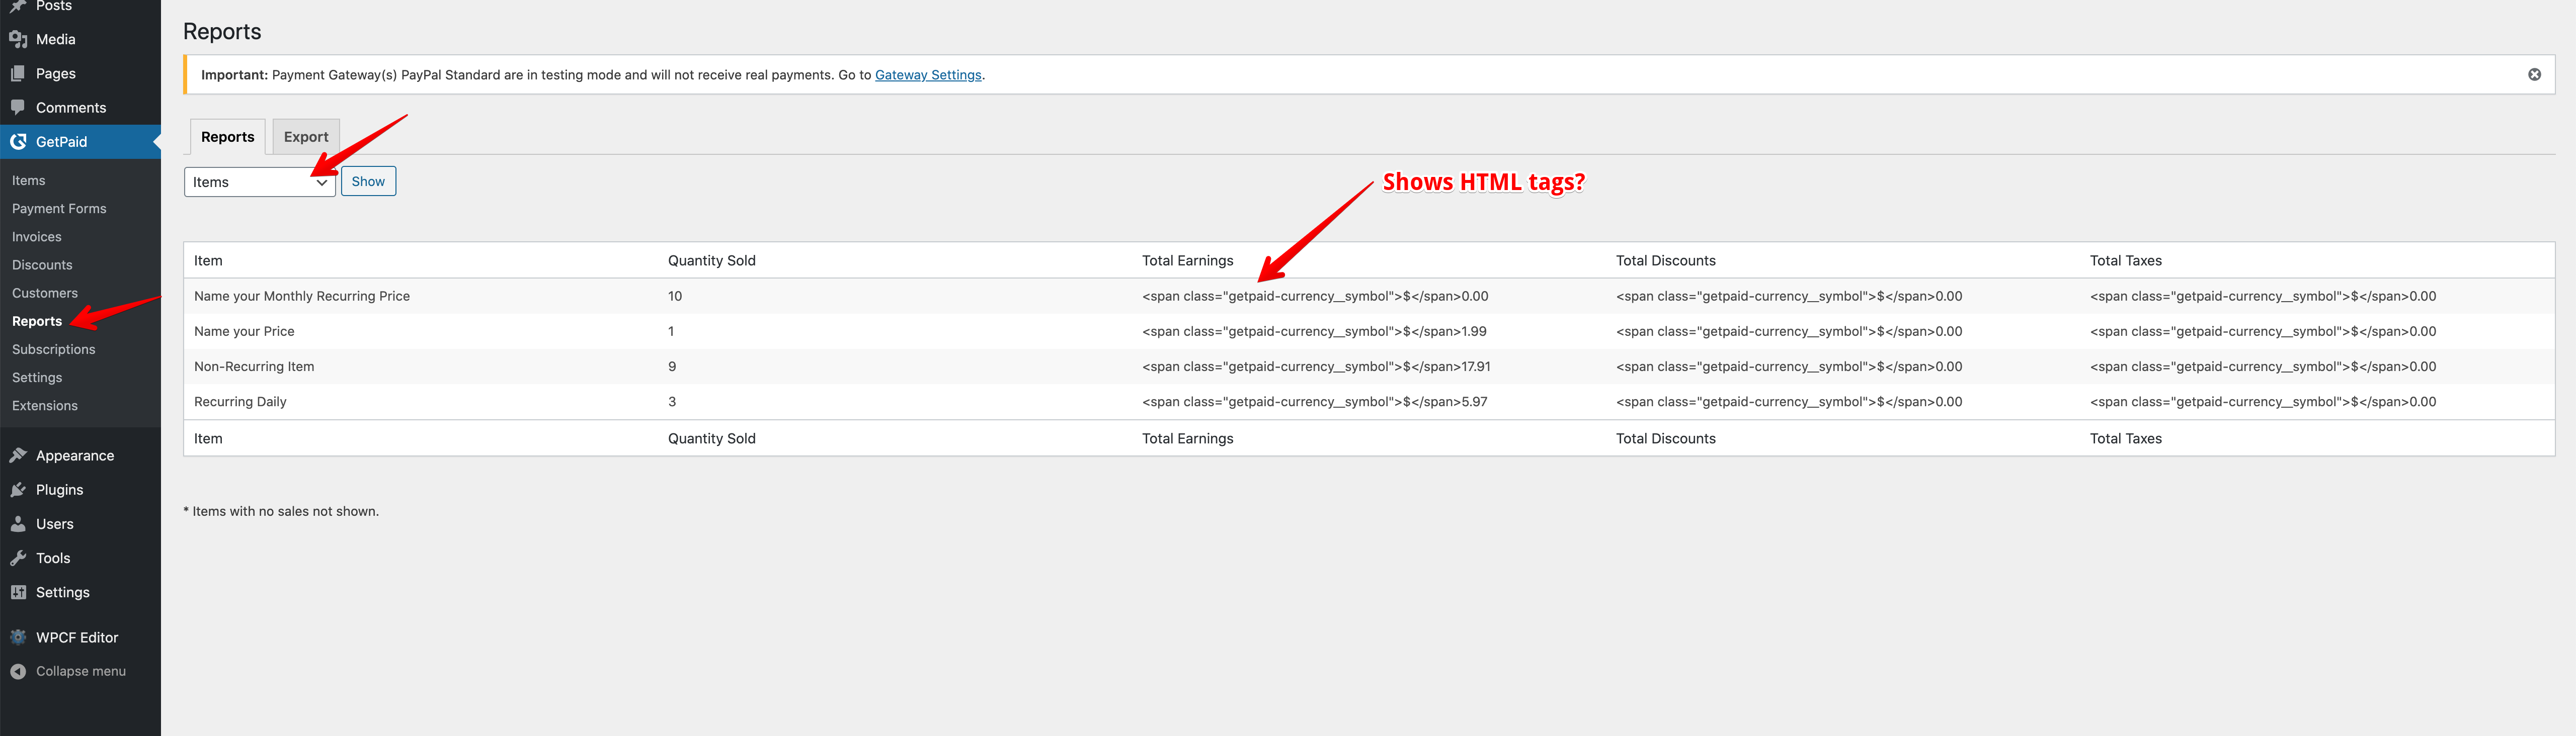Select the Reports tab

coord(227,136)
